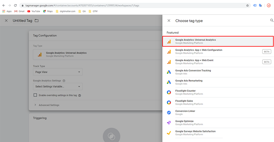Open the Track Type Page View dropdown
This screenshot has width=274, height=142.
click(58, 72)
